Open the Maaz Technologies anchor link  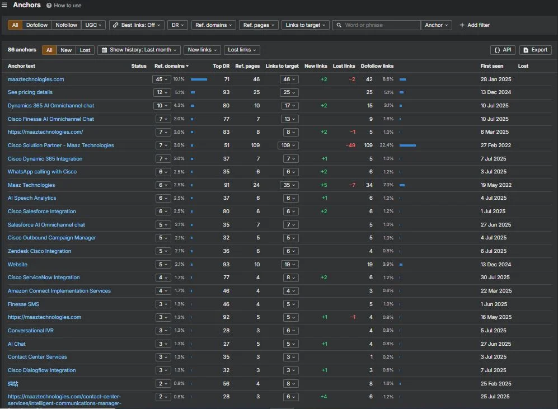(31, 185)
